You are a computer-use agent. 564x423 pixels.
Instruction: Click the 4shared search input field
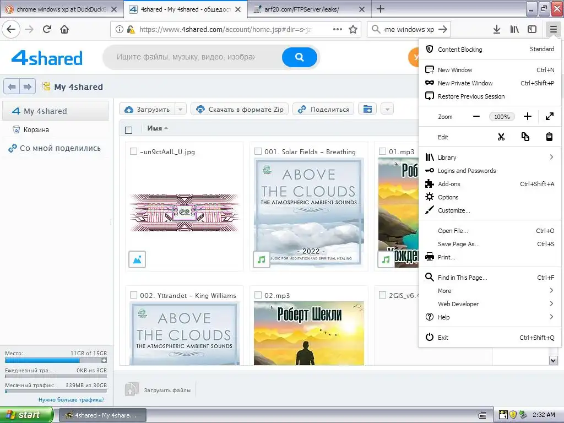(x=193, y=57)
